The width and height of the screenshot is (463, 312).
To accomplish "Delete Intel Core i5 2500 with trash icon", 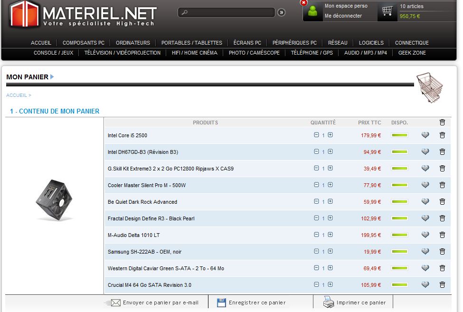I will [x=442, y=135].
